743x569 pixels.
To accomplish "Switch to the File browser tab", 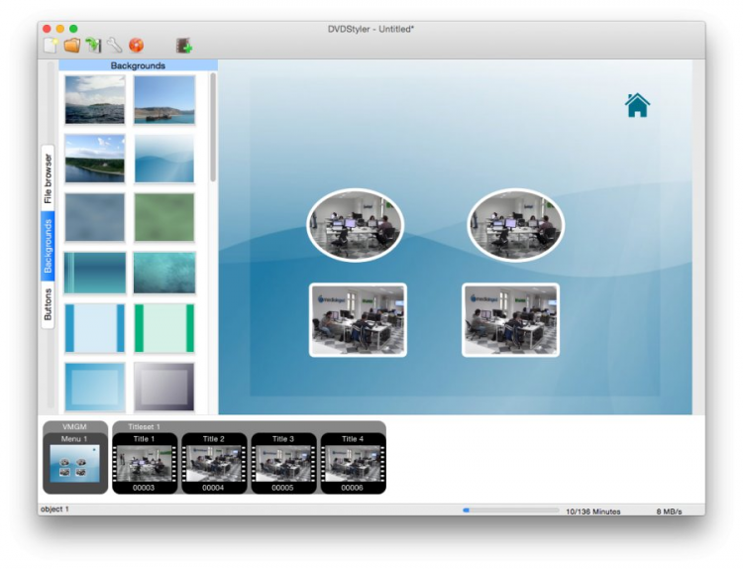I will click(x=48, y=178).
